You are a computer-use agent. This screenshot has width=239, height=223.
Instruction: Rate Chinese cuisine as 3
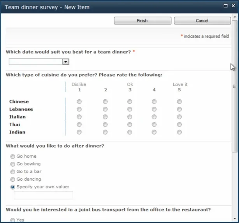(x=130, y=102)
